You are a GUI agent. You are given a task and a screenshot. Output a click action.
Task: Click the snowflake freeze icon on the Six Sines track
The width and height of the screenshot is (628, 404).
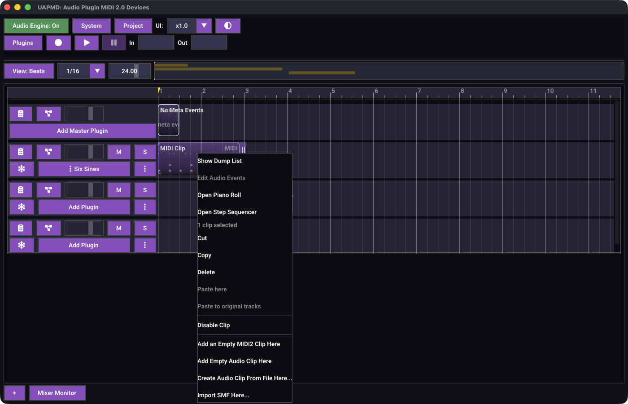tap(22, 169)
